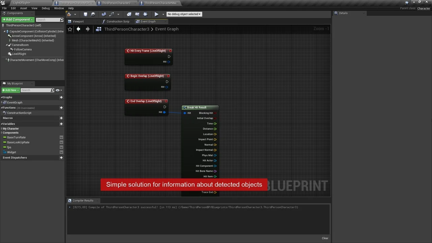The image size is (432, 243).
Task: Toggle editable eye icon for BaseTurnRate variable
Action: pyautogui.click(x=61, y=137)
